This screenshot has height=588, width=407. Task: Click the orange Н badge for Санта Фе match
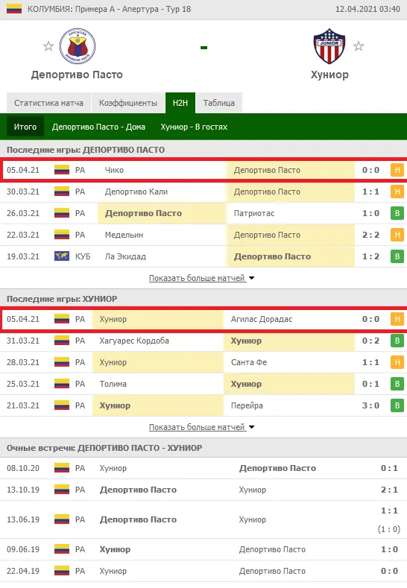click(397, 363)
